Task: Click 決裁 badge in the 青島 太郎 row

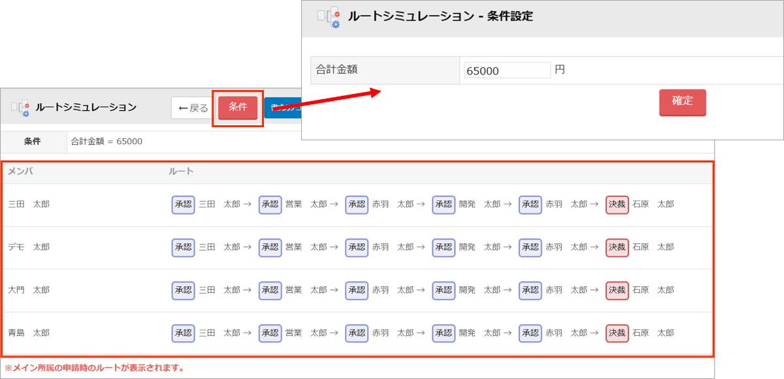Action: 617,333
